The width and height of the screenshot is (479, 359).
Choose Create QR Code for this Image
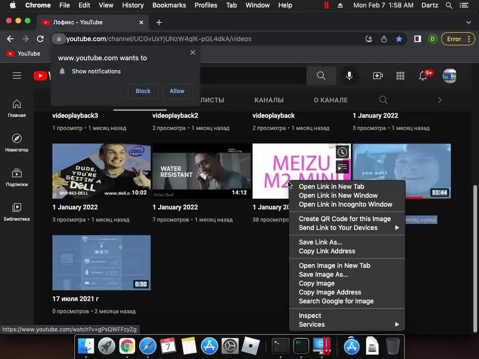(x=347, y=219)
